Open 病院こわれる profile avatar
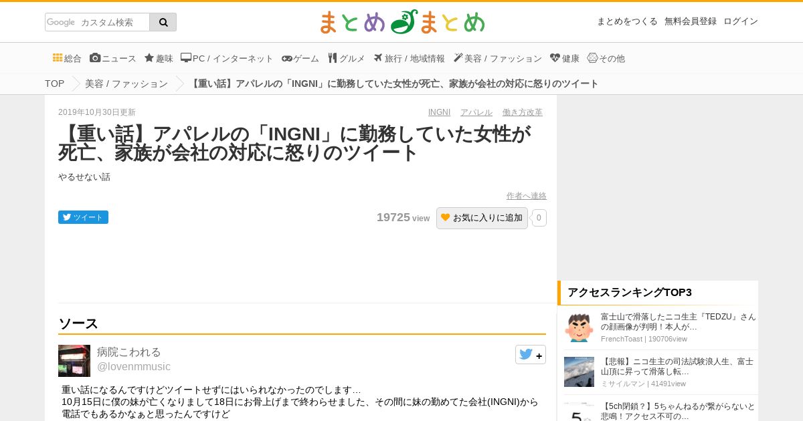Screen dimensions: 803x421 click(x=74, y=361)
